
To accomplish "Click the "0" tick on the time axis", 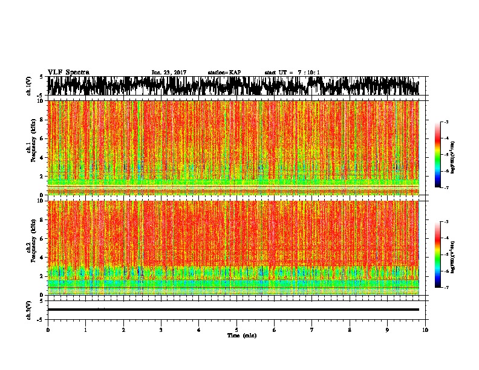I will (48, 330).
